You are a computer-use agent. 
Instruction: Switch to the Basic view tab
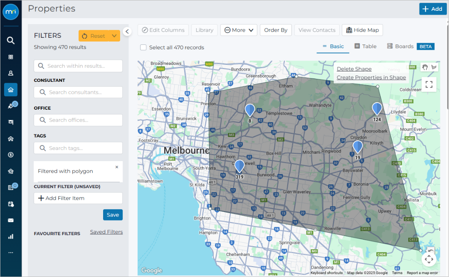click(333, 47)
